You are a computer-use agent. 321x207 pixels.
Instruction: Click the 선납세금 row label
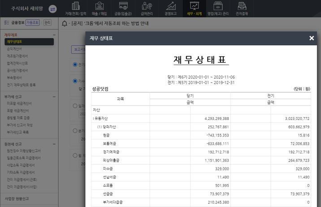tap(109, 177)
